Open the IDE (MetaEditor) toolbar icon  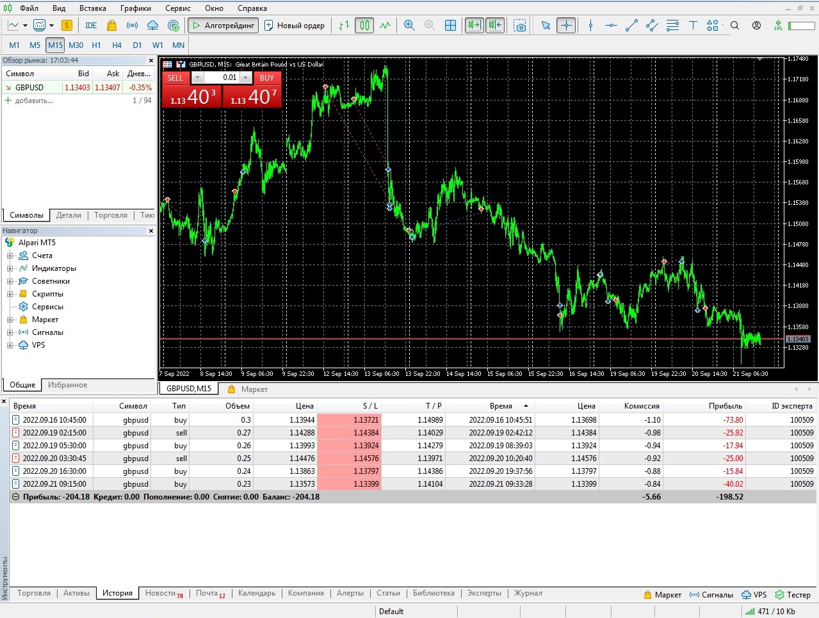(x=91, y=26)
